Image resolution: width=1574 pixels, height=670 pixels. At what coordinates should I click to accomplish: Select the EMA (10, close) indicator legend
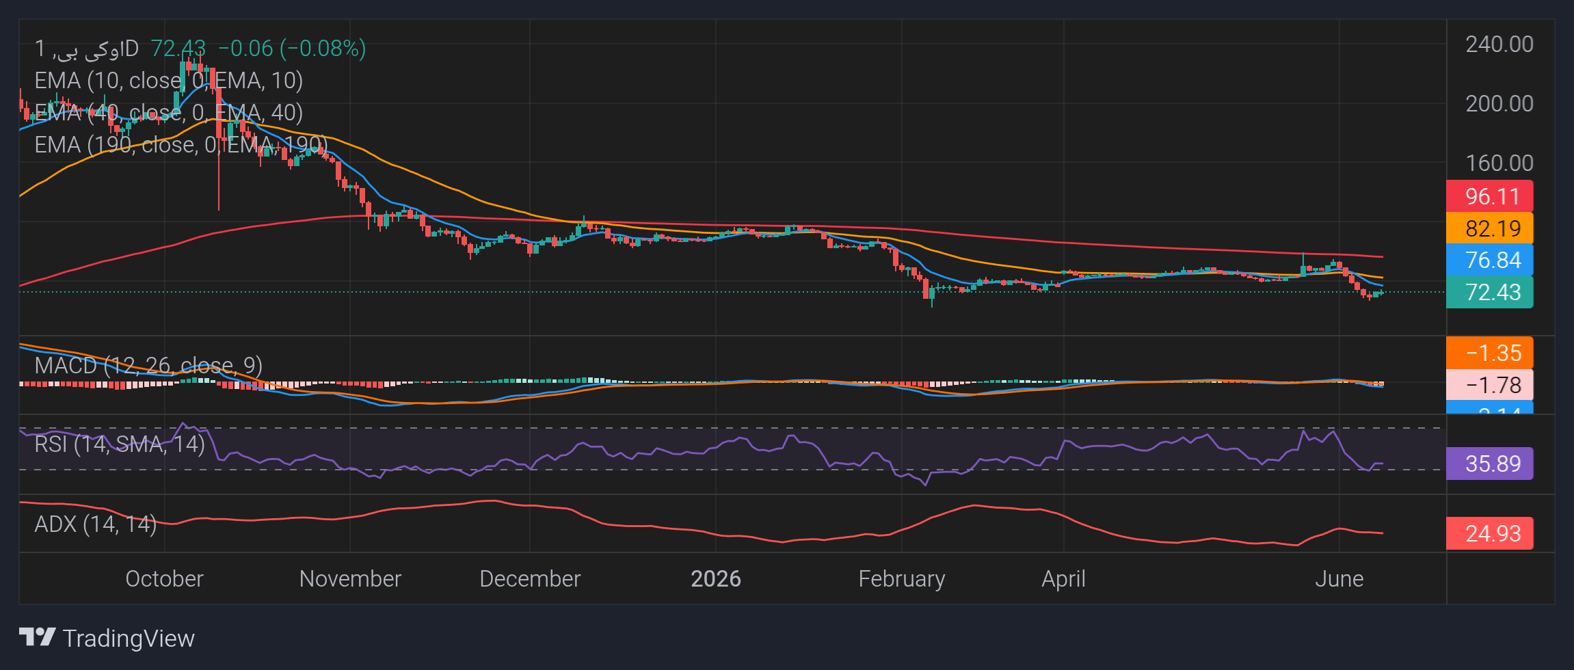click(x=169, y=81)
